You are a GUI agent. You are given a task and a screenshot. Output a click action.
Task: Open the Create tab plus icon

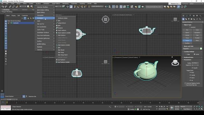[183, 16]
